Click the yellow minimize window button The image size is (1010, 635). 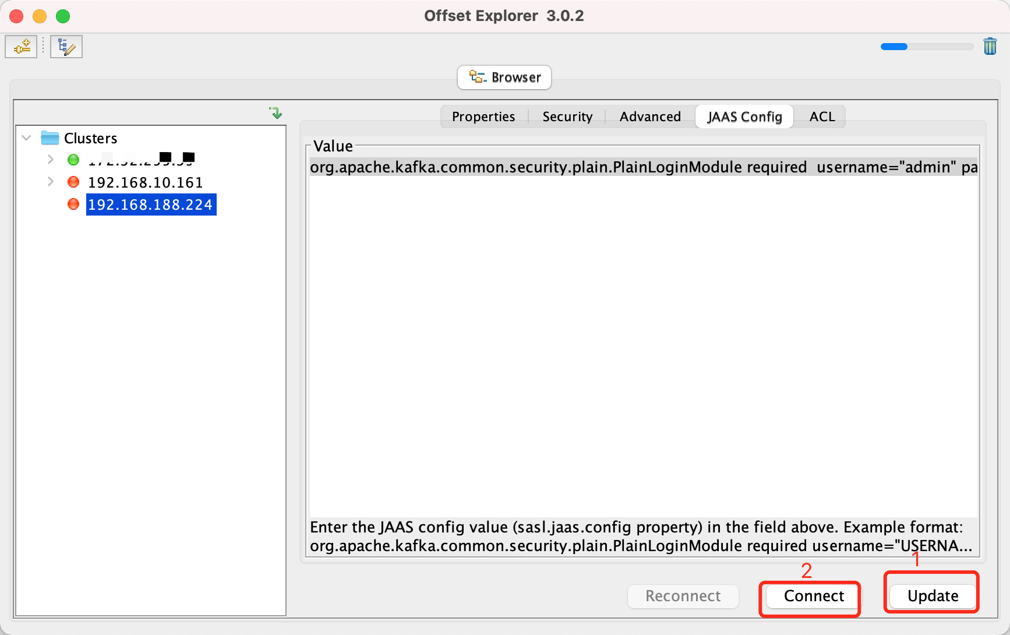click(x=40, y=16)
